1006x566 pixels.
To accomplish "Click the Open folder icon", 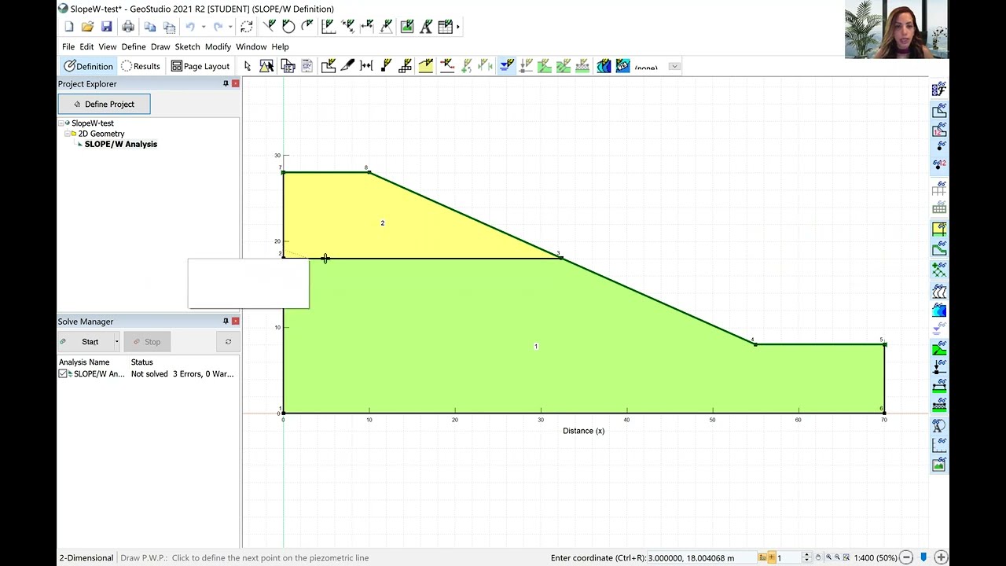I will tap(87, 27).
